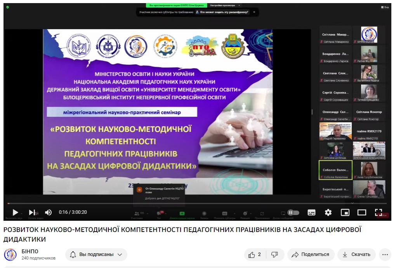Click the 0:16 / 3:00:20 time display
This screenshot has width=396, height=268.
(73, 212)
